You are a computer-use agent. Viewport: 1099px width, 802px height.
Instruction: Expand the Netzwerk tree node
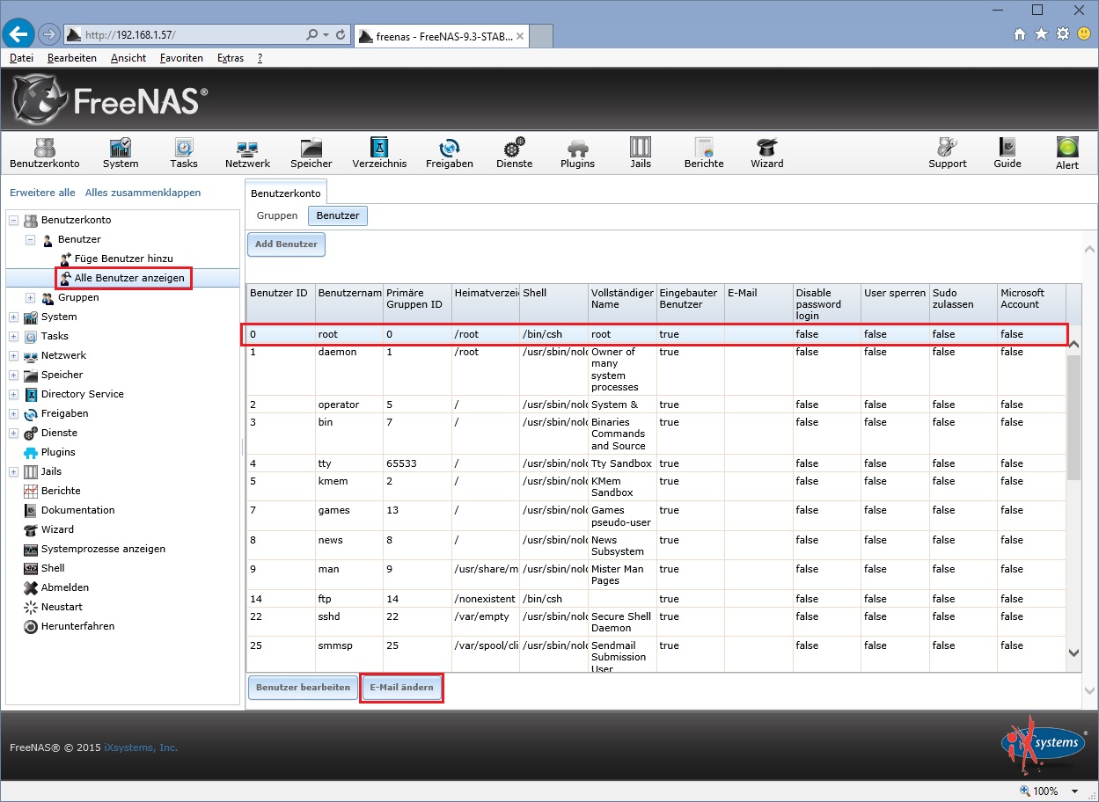click(13, 355)
